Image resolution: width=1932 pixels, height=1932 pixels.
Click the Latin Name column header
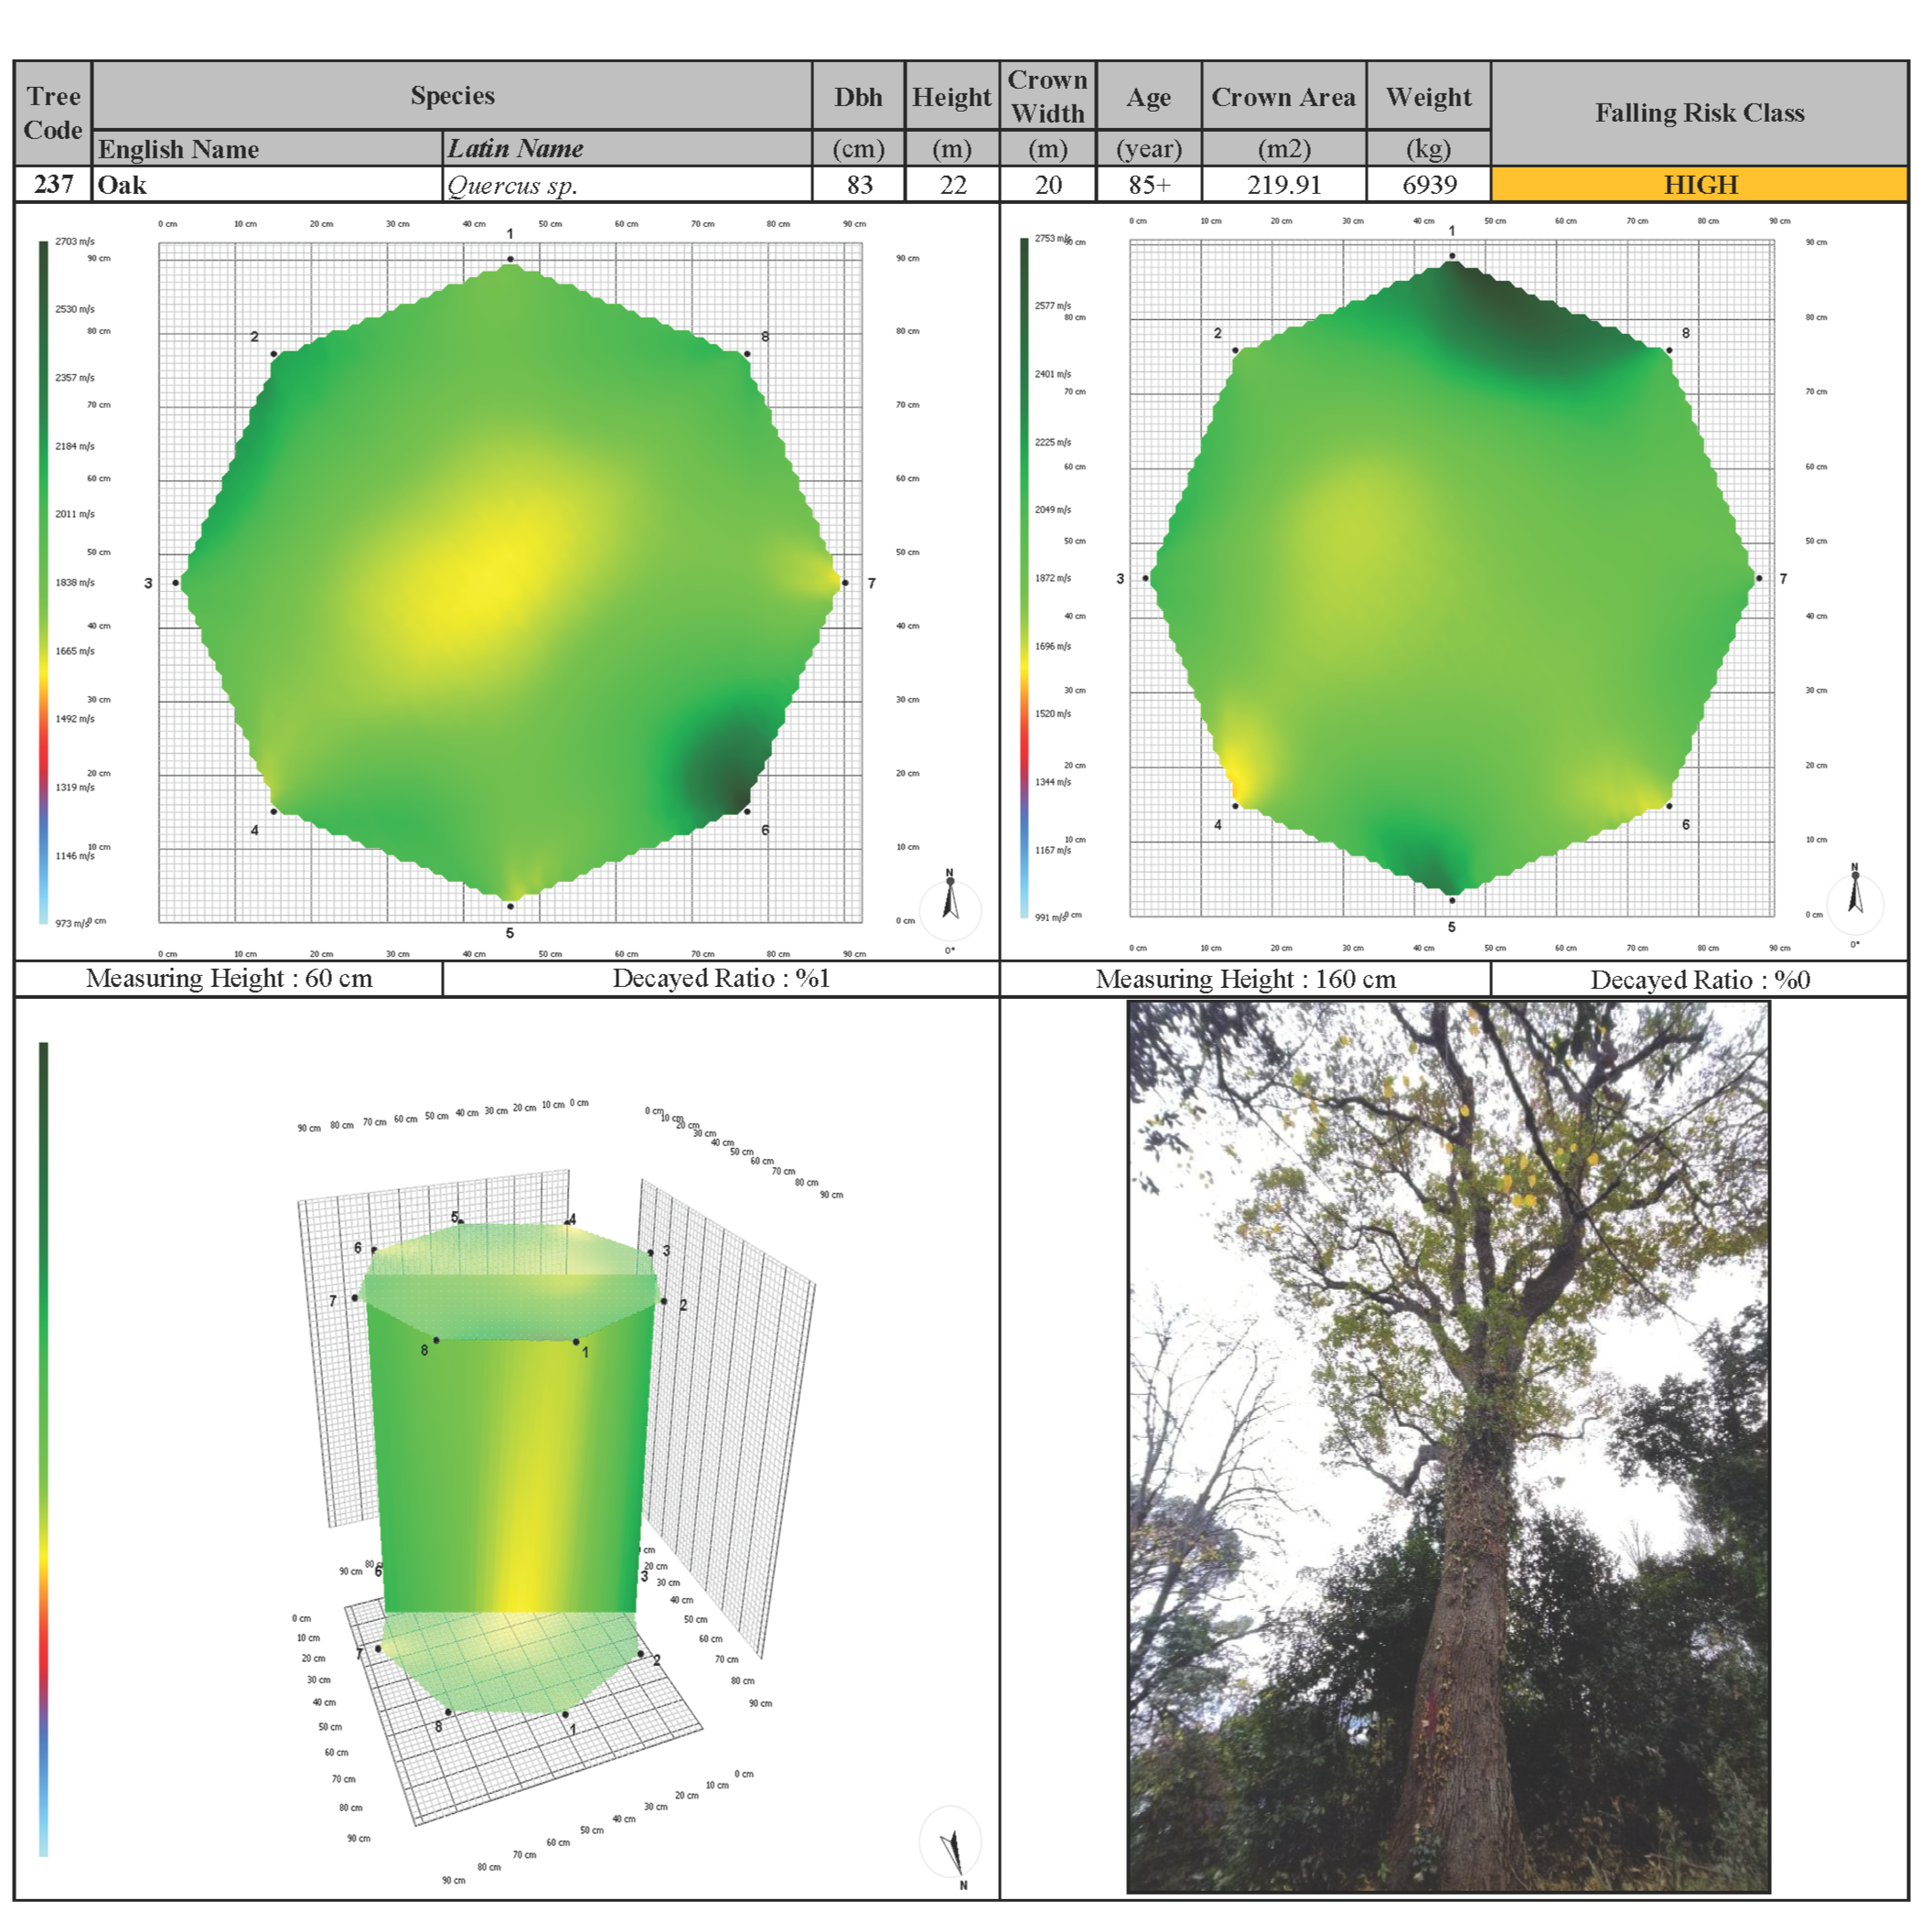[515, 149]
